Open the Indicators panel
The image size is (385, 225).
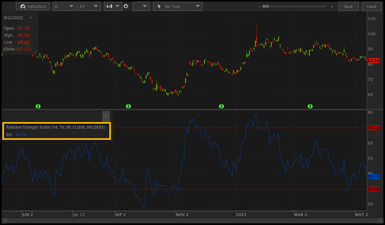click(32, 6)
